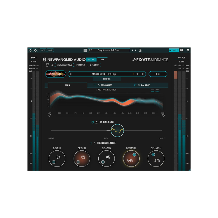The height and width of the screenshot is (218, 218).
Task: Open settings with the gear icon
Action: 188,50
